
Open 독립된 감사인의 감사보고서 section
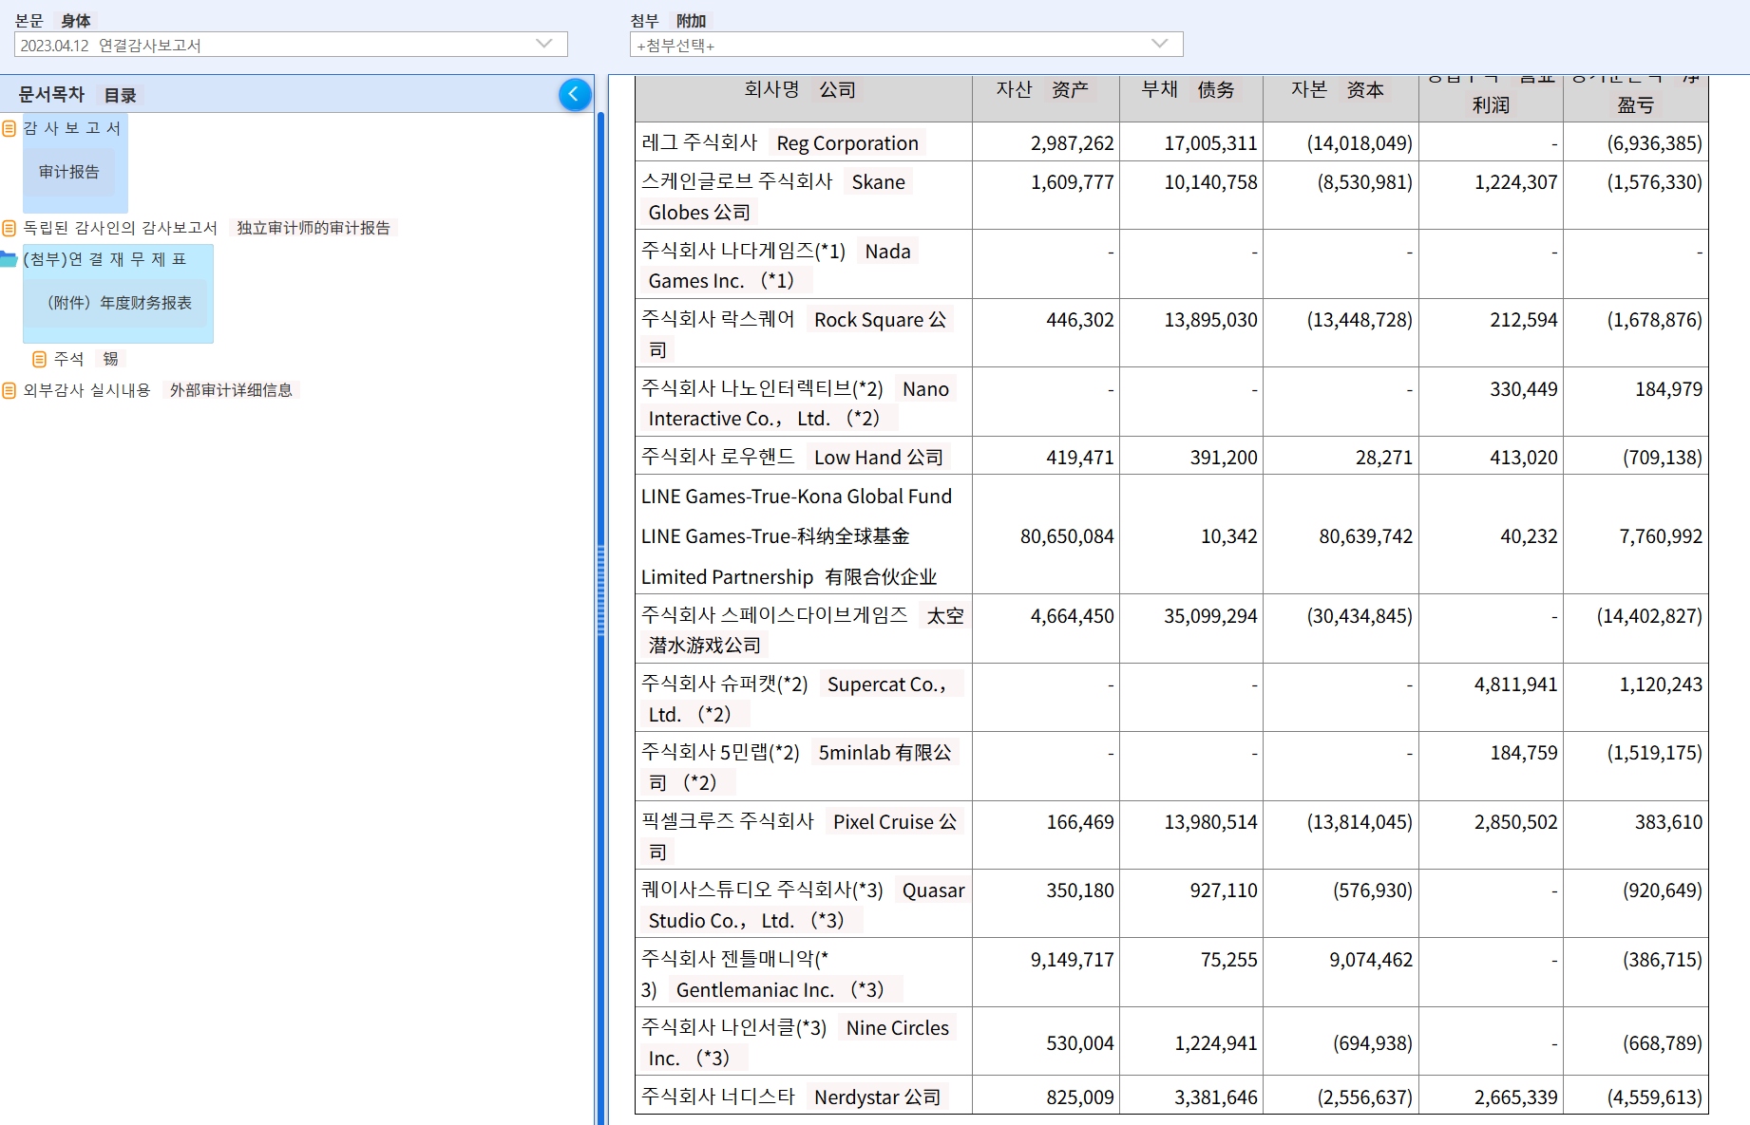(121, 228)
